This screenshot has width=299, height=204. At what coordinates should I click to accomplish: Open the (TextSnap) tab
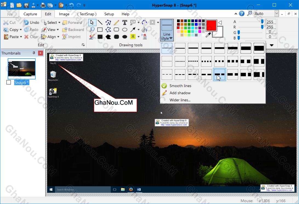pos(87,14)
